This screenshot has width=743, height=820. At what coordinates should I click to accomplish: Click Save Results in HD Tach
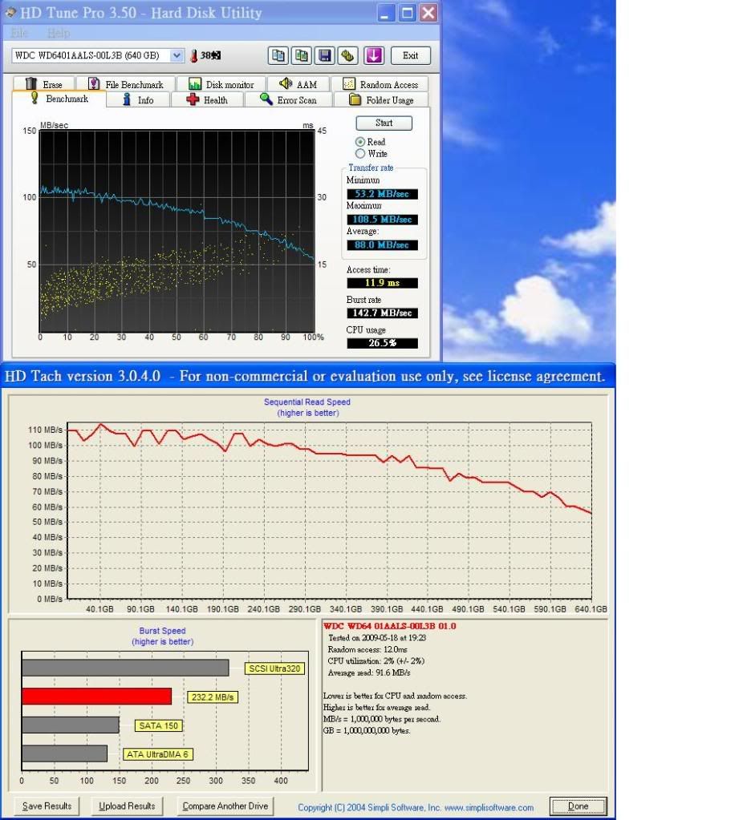(47, 806)
